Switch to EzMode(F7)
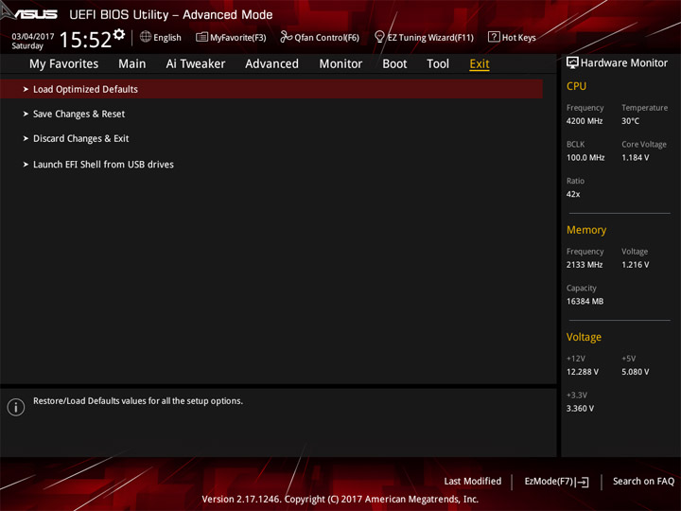Screen dimensions: 681x511 556,482
